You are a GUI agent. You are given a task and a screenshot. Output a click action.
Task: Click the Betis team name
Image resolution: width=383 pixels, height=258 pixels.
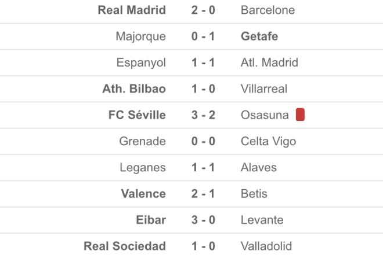pyautogui.click(x=254, y=194)
